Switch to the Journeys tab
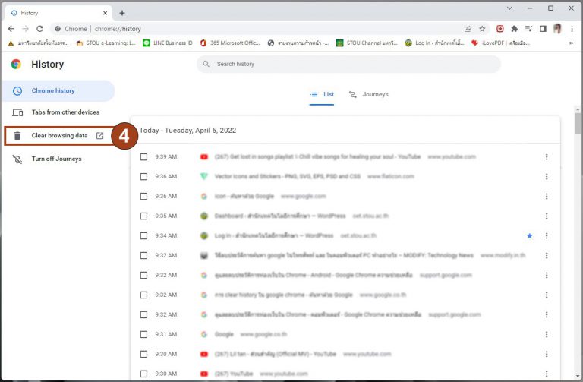 [x=368, y=95]
